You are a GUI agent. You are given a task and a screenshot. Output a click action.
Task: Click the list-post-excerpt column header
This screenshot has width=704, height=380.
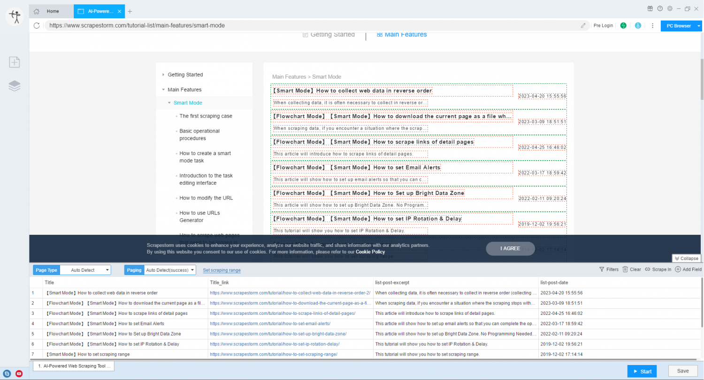(456, 282)
